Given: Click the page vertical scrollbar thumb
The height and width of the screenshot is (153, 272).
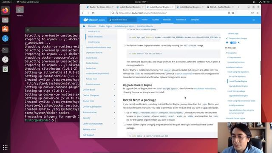Looking at the screenshot, I should point(261,68).
